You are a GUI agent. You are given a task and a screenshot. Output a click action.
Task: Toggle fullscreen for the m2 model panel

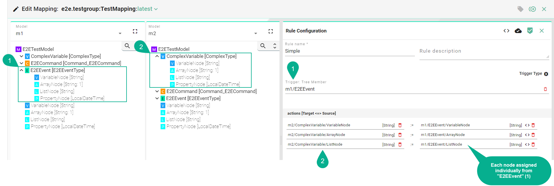tap(270, 31)
